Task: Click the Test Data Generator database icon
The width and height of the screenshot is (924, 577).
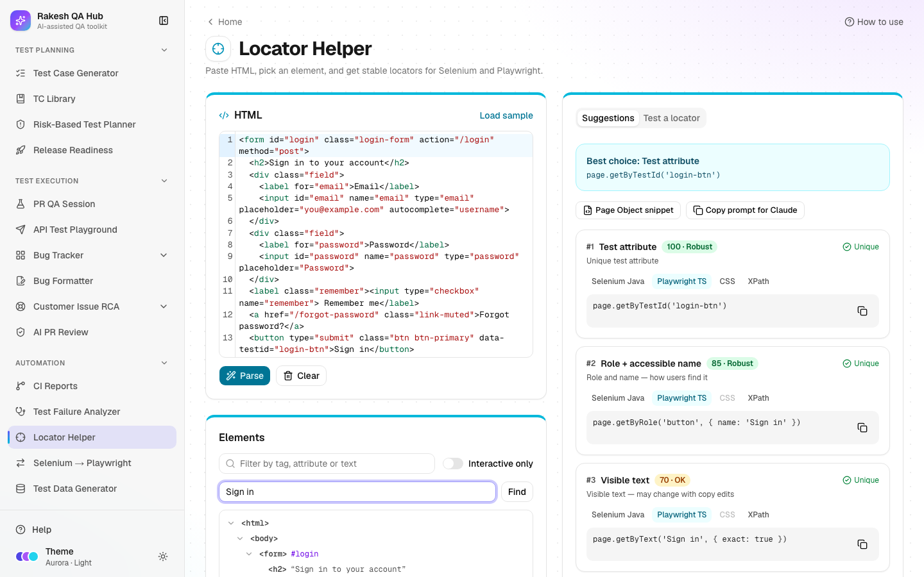Action: [x=21, y=489]
